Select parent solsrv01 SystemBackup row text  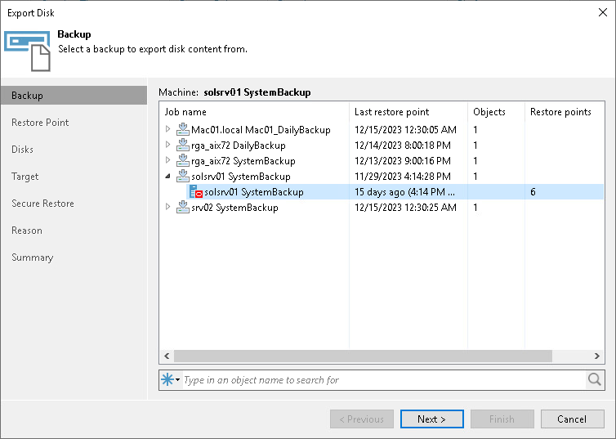click(241, 177)
